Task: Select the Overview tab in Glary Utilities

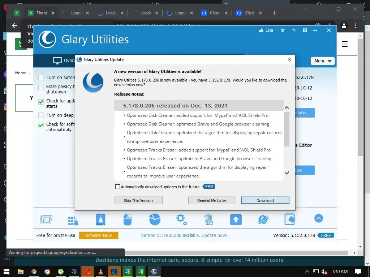Action: click(x=64, y=61)
